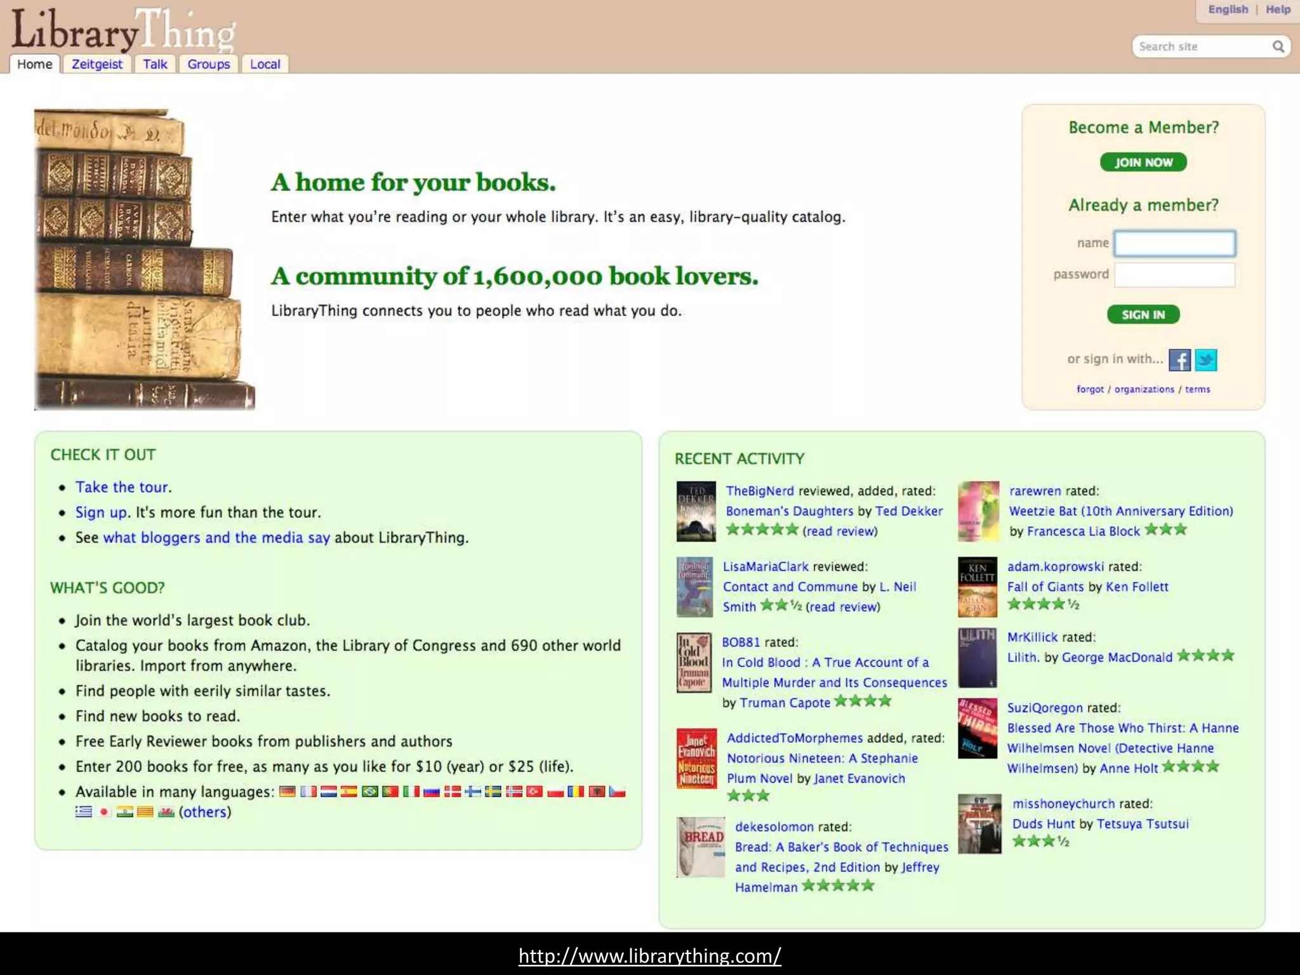The image size is (1300, 975).
Task: Open Boneman's Daughters book cover
Action: click(696, 511)
